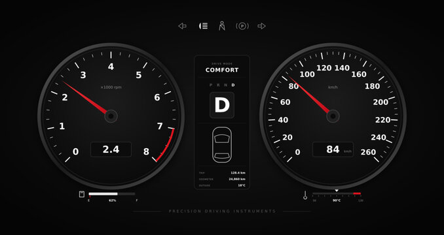Click the 62% fuel percentage label
The image size is (444, 235).
click(x=113, y=200)
